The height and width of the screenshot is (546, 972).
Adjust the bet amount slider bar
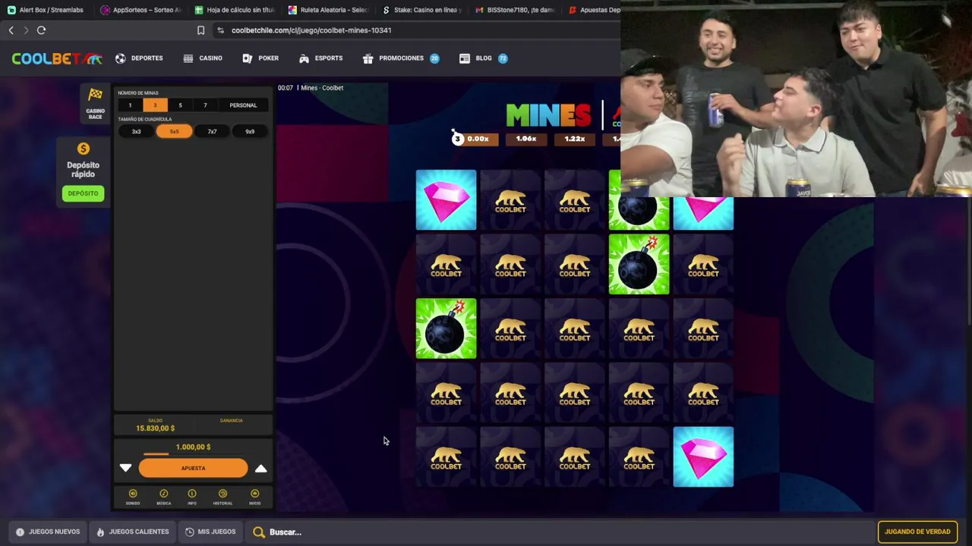click(x=193, y=455)
